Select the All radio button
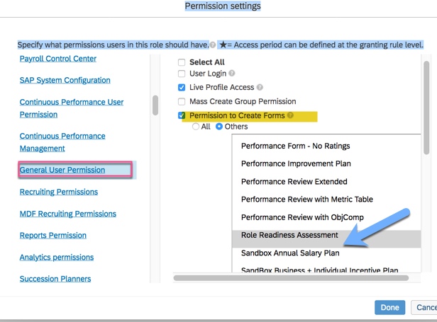The image size is (437, 322). click(197, 127)
